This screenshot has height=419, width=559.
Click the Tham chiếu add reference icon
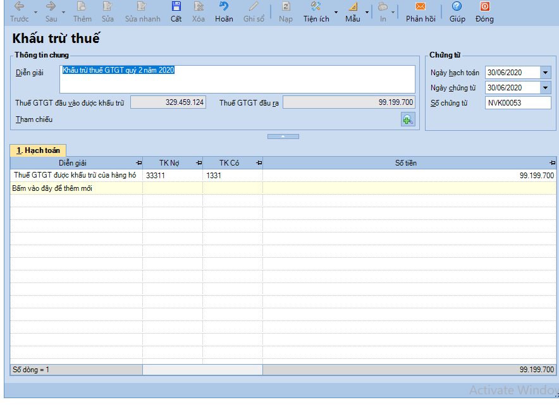pos(408,119)
